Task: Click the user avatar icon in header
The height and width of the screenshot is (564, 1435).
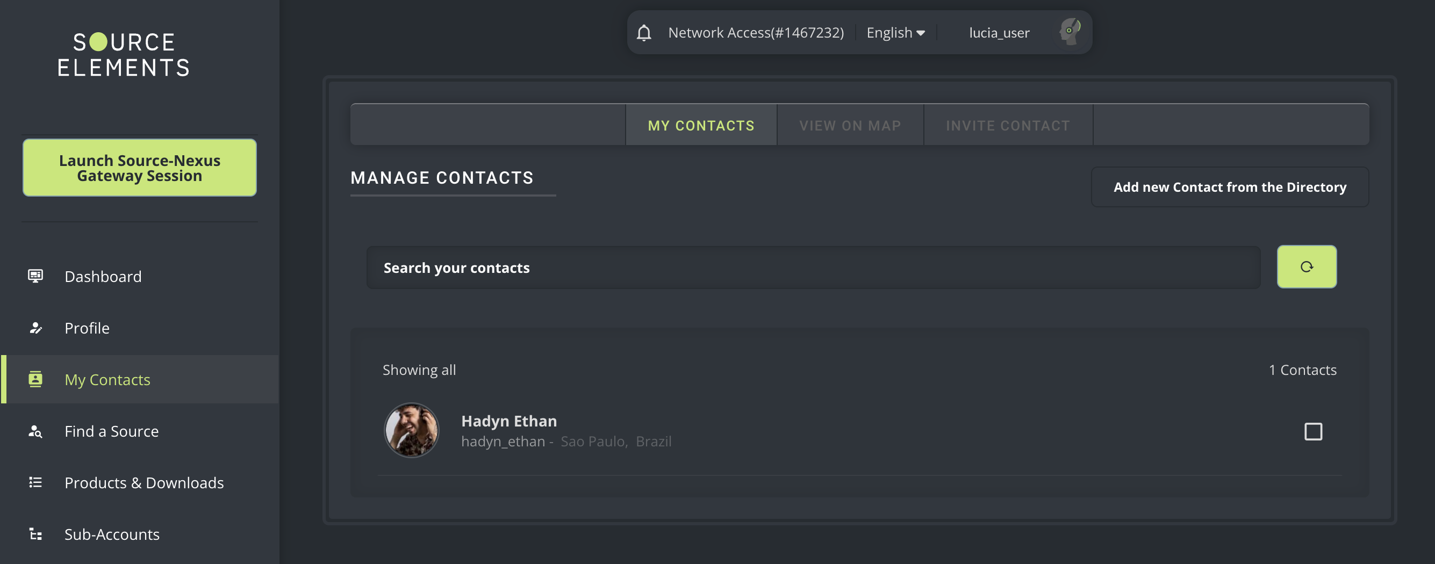Action: 1070,32
